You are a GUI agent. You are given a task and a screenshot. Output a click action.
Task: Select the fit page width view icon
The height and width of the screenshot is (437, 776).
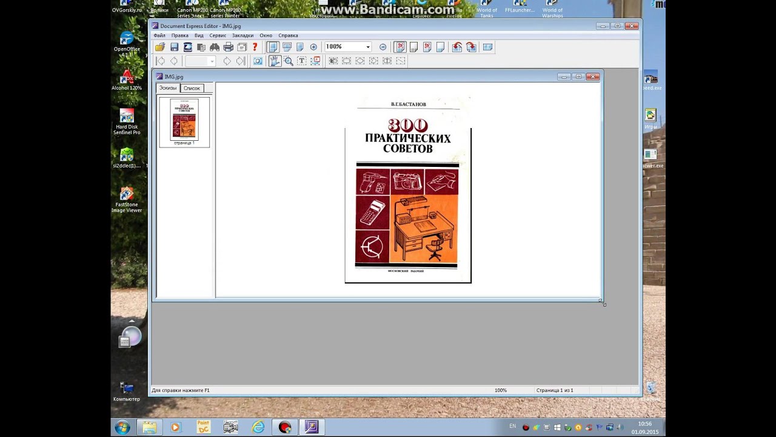[300, 47]
